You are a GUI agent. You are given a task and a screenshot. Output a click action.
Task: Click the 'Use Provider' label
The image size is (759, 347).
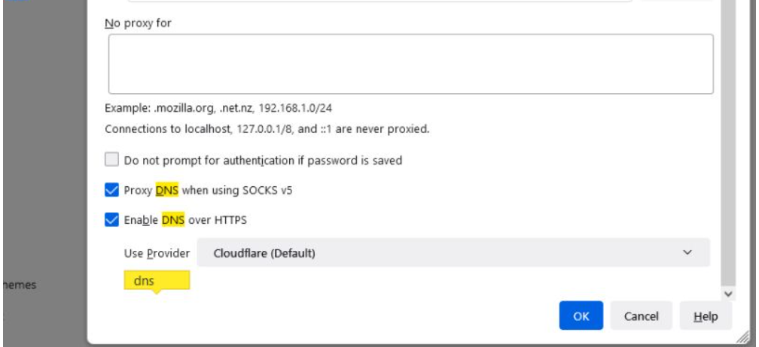156,253
